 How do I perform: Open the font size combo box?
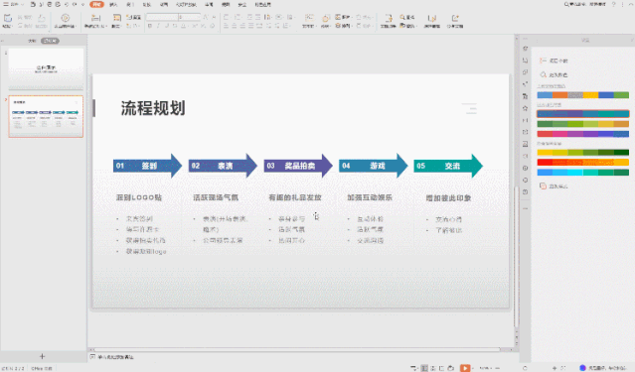[x=190, y=17]
